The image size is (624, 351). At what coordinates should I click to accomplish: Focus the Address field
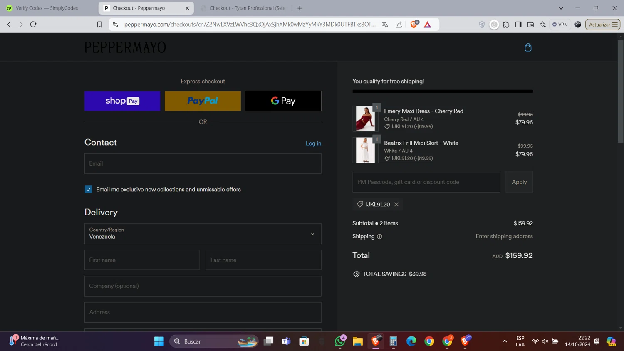(x=203, y=312)
